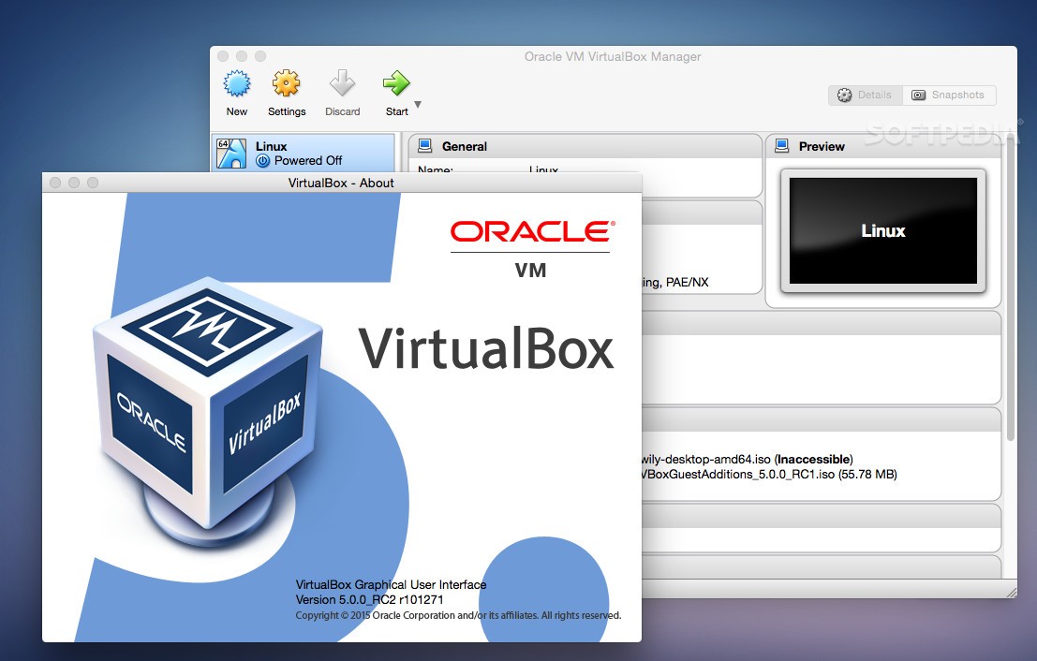
Task: Expand the Start button dropdown arrow
Action: [x=418, y=105]
